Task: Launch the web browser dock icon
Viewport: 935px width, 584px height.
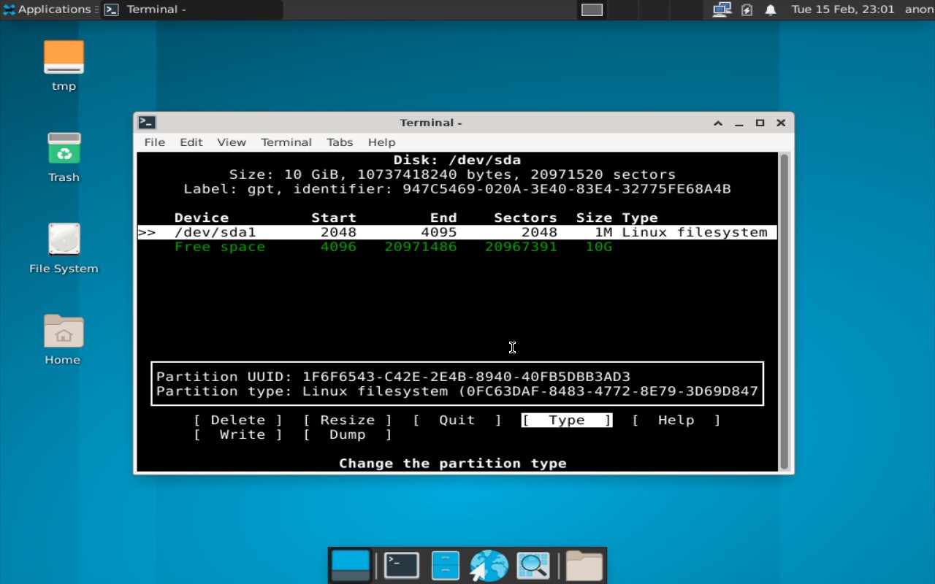Action: click(x=489, y=566)
